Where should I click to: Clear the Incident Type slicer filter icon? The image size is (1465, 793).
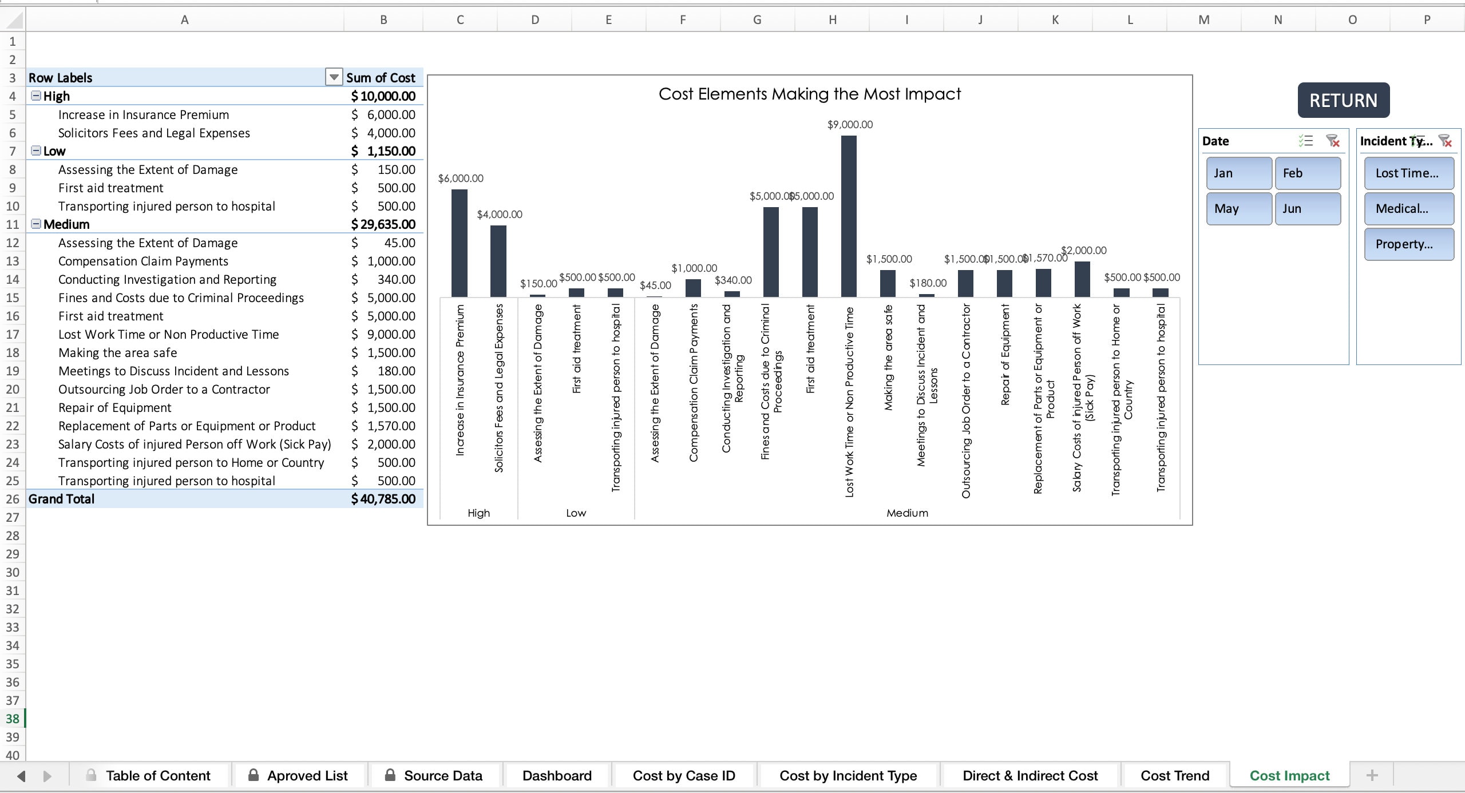pyautogui.click(x=1447, y=141)
